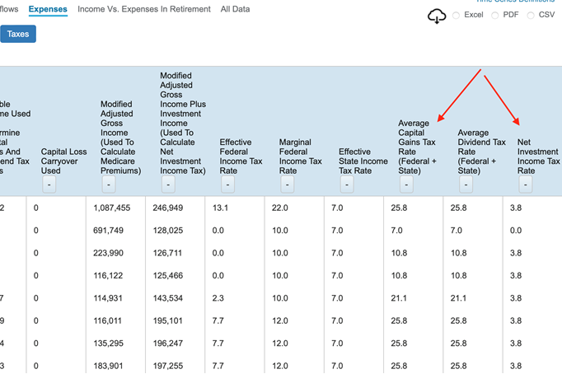Click the 1,087,455 gross income cell
Image resolution: width=562 pixels, height=374 pixels.
114,208
